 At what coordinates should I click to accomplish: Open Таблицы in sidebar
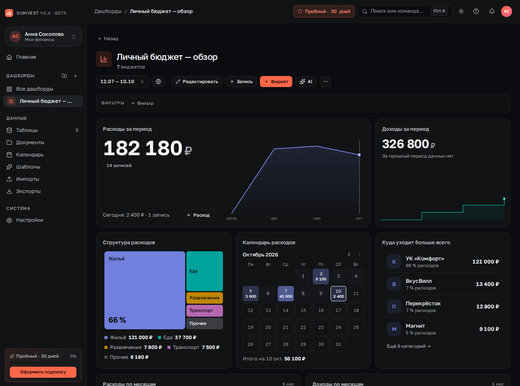tap(43, 130)
